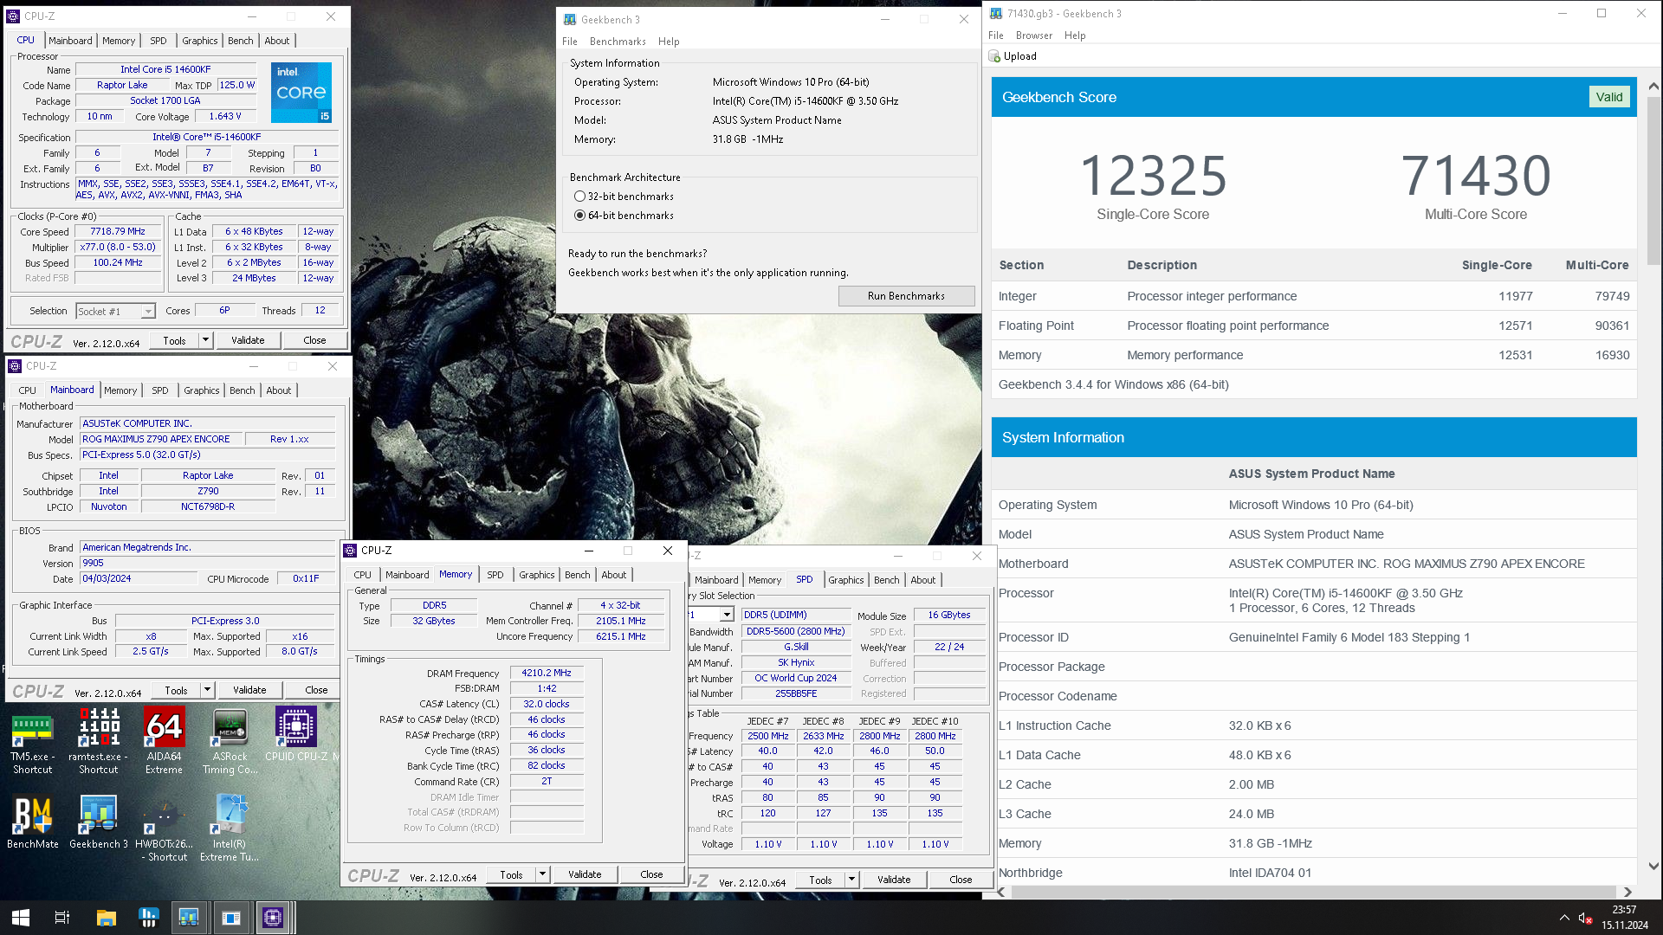The height and width of the screenshot is (935, 1663).
Task: Open About tab in SPD CPU-Z window
Action: (x=923, y=580)
